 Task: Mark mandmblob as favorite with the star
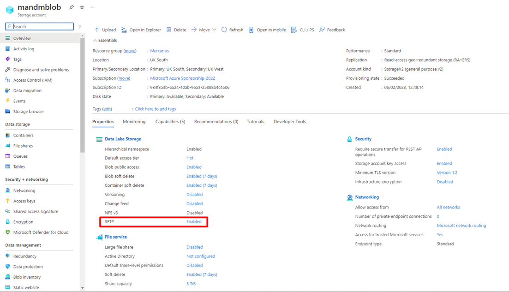point(82,7)
